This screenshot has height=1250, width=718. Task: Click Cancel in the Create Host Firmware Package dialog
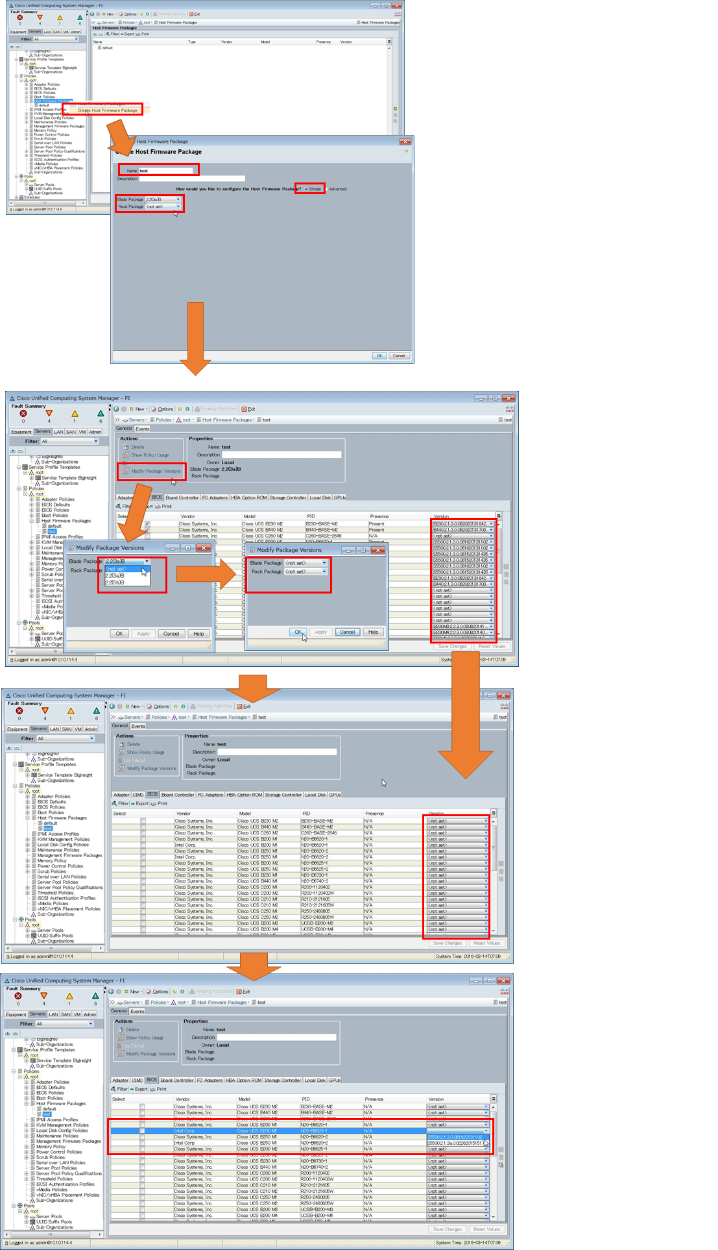coord(399,356)
